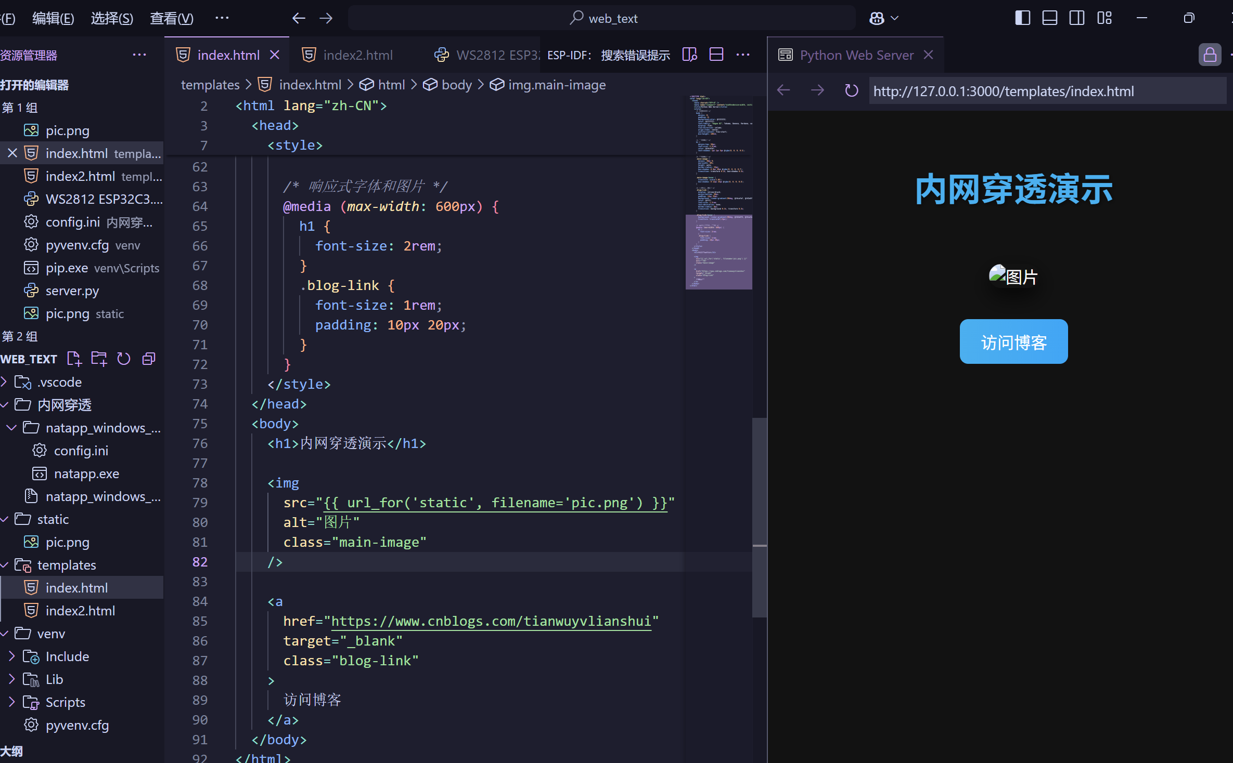Expand the .vscode folder
Viewport: 1233px width, 763px height.
tap(59, 382)
